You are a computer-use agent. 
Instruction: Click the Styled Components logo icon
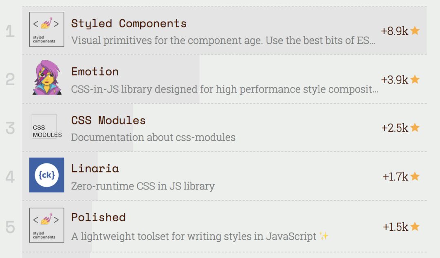[x=46, y=29]
